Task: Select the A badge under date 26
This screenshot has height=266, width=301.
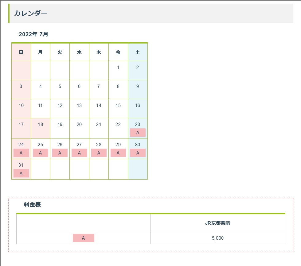Action: pos(60,153)
